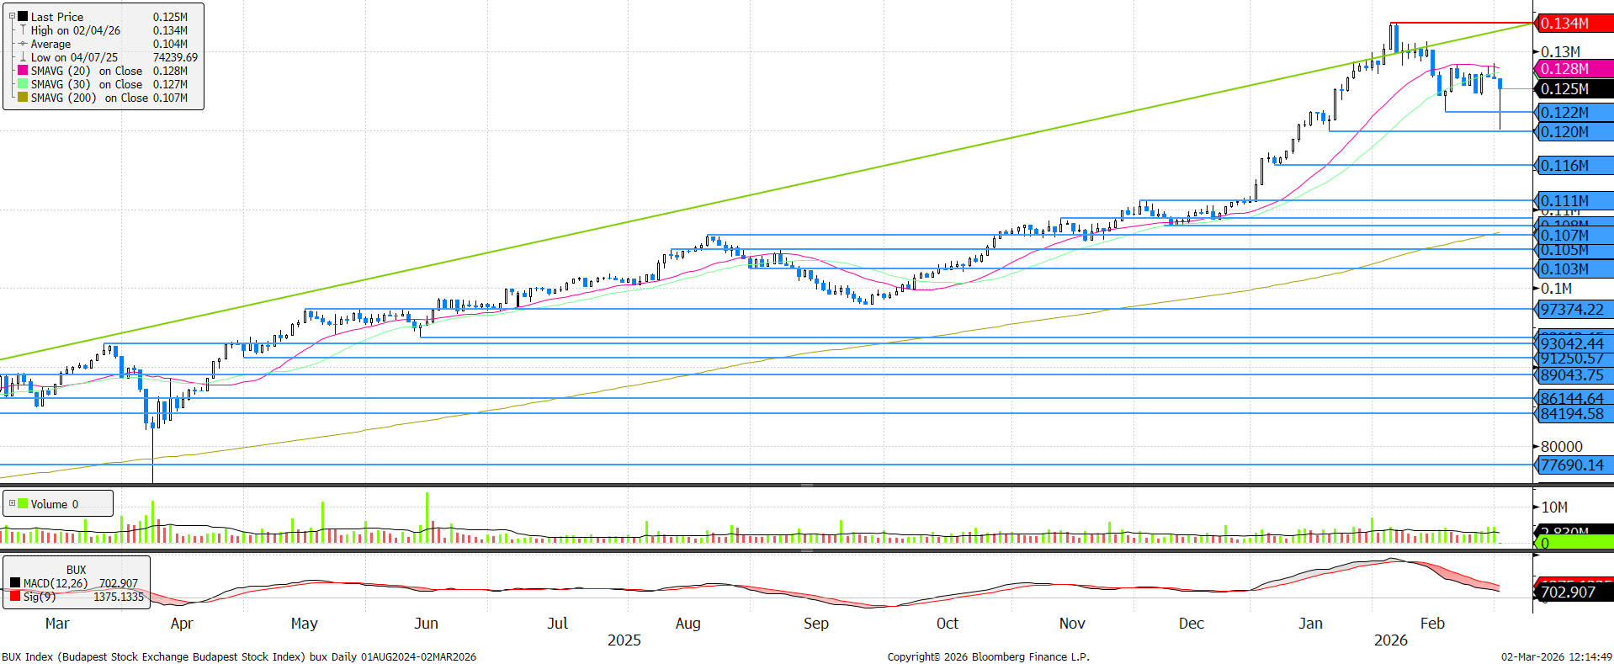Expand the Volume legend box

tap(12, 504)
